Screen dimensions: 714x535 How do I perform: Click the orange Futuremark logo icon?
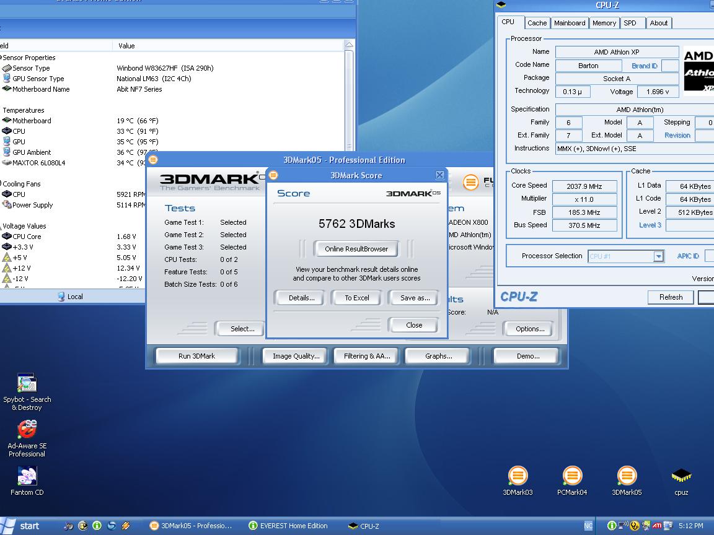point(470,183)
